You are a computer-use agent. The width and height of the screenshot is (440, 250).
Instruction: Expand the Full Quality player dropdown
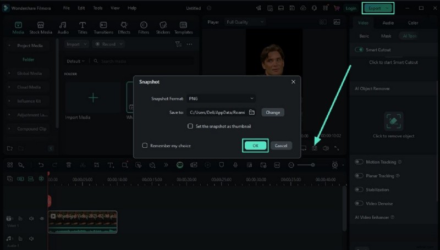[245, 22]
